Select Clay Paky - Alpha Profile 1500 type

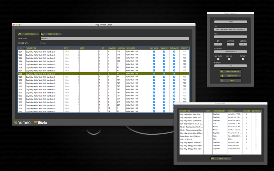(220, 117)
